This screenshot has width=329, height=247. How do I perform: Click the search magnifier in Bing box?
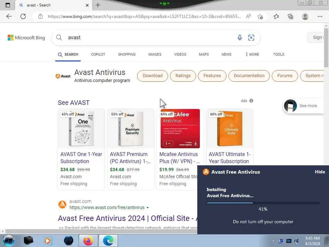coord(59,38)
